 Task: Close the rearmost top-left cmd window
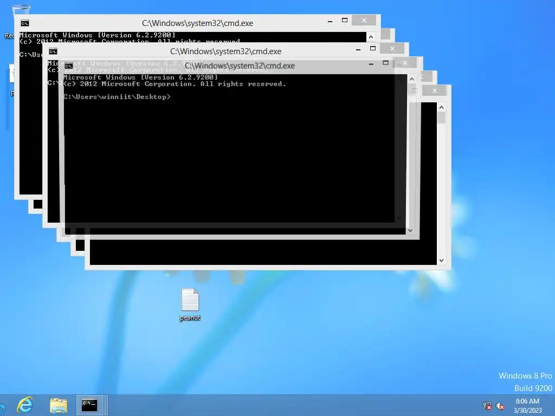[x=364, y=21]
